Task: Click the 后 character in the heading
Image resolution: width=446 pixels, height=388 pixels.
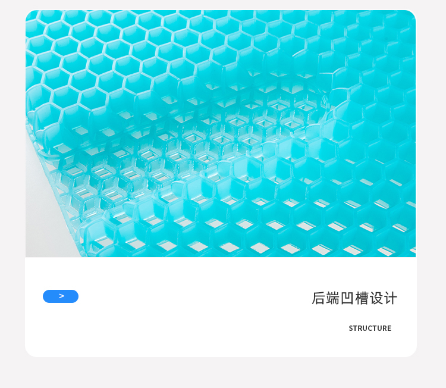Action: (x=318, y=298)
